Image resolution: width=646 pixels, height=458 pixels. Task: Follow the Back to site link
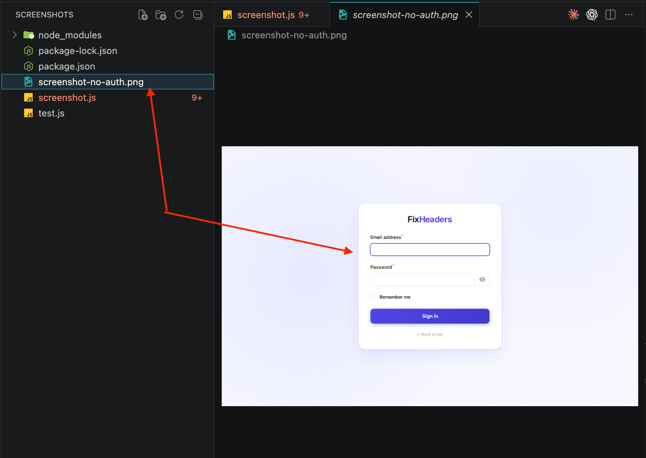tap(430, 334)
